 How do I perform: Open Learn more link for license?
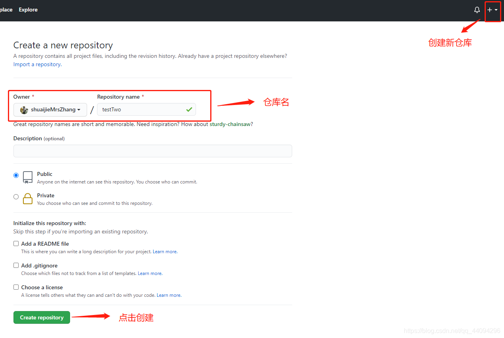point(169,295)
